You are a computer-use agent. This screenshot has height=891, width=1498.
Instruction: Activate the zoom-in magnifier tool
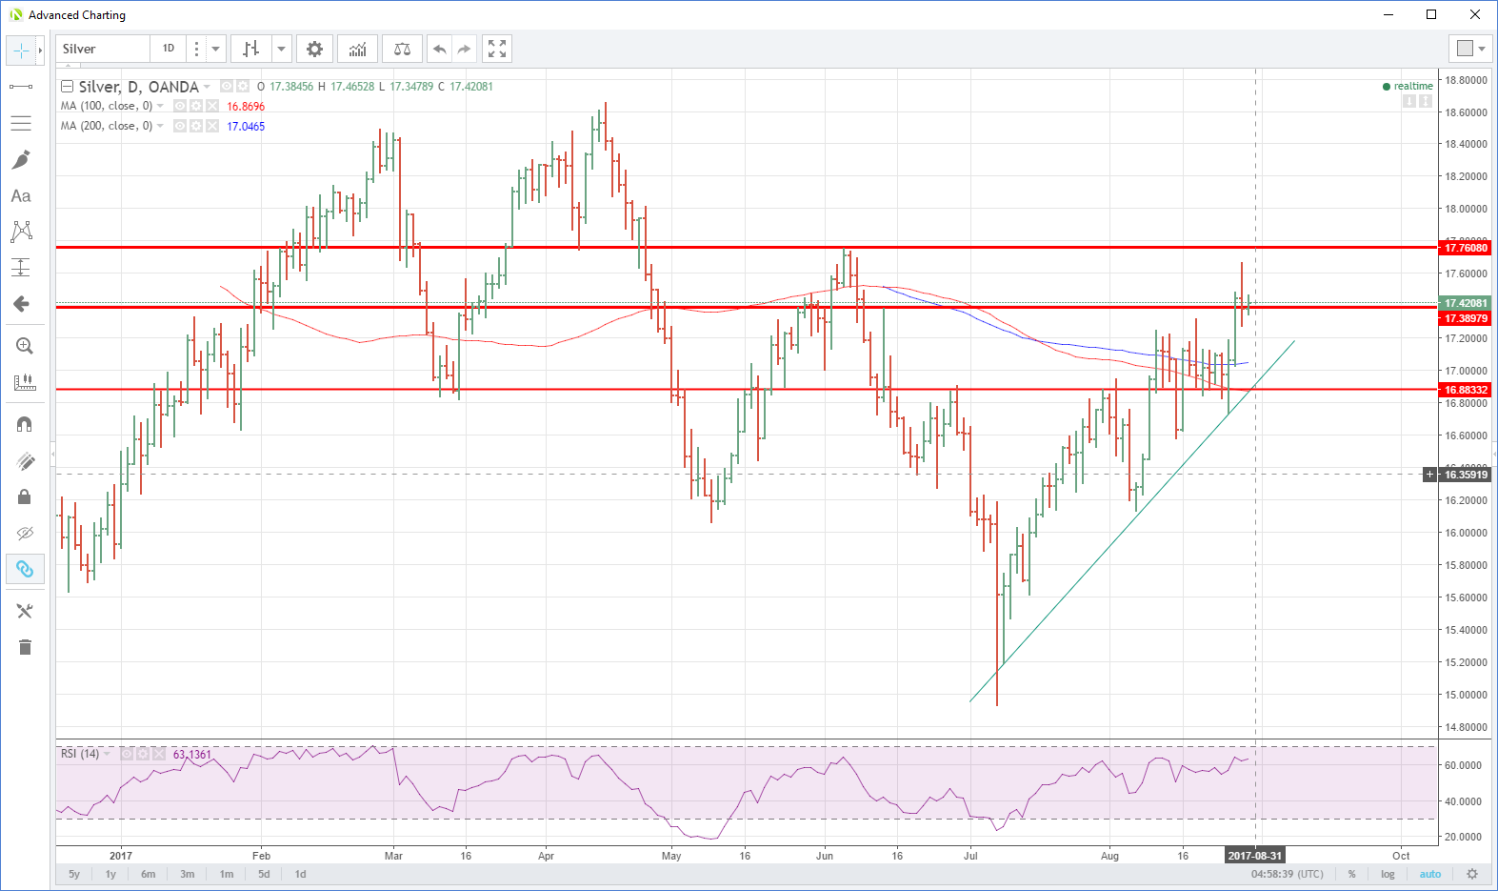pyautogui.click(x=25, y=346)
